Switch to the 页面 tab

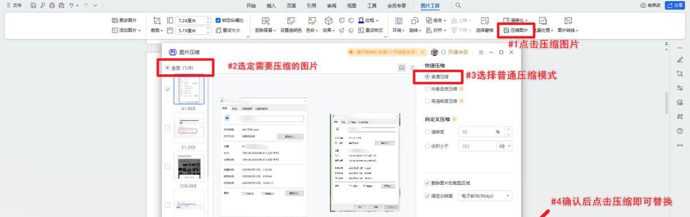291,5
